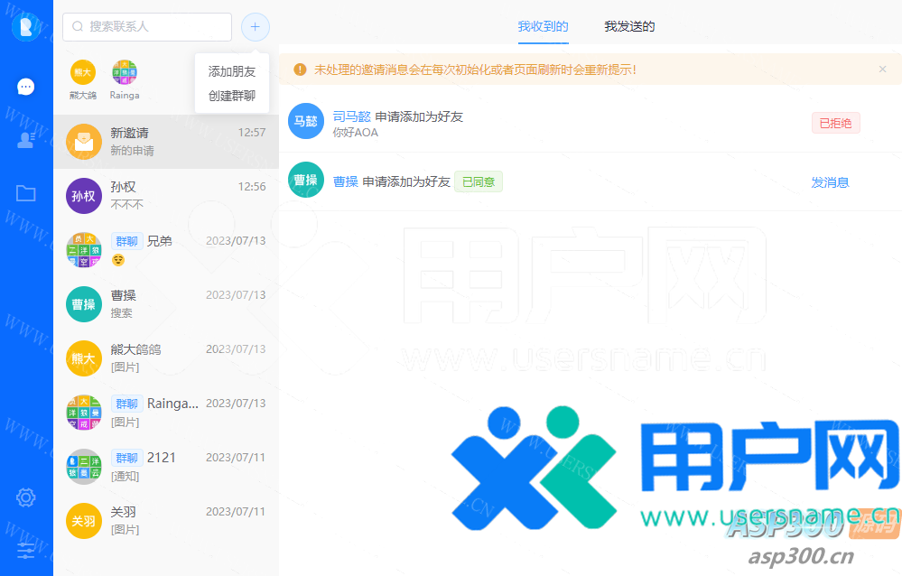Select 创建群聊 from the dropdown menu

[x=232, y=96]
